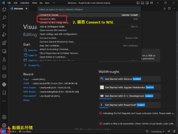Start Live Share from status bar
This screenshot has height=134, width=178.
tap(25, 132)
